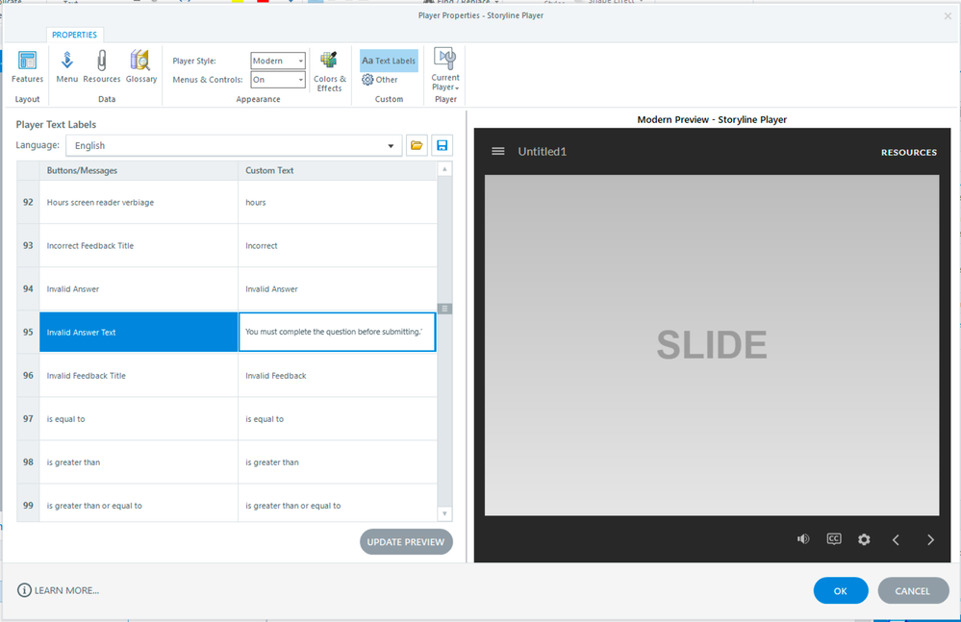Screen dimensions: 961x622
Task: Open Resources paperclip icon in ribbon
Action: pyautogui.click(x=102, y=66)
